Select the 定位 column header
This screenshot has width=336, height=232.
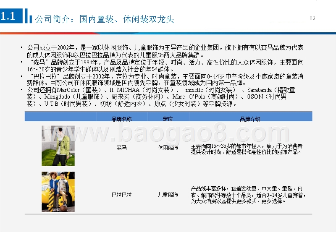click(168, 119)
